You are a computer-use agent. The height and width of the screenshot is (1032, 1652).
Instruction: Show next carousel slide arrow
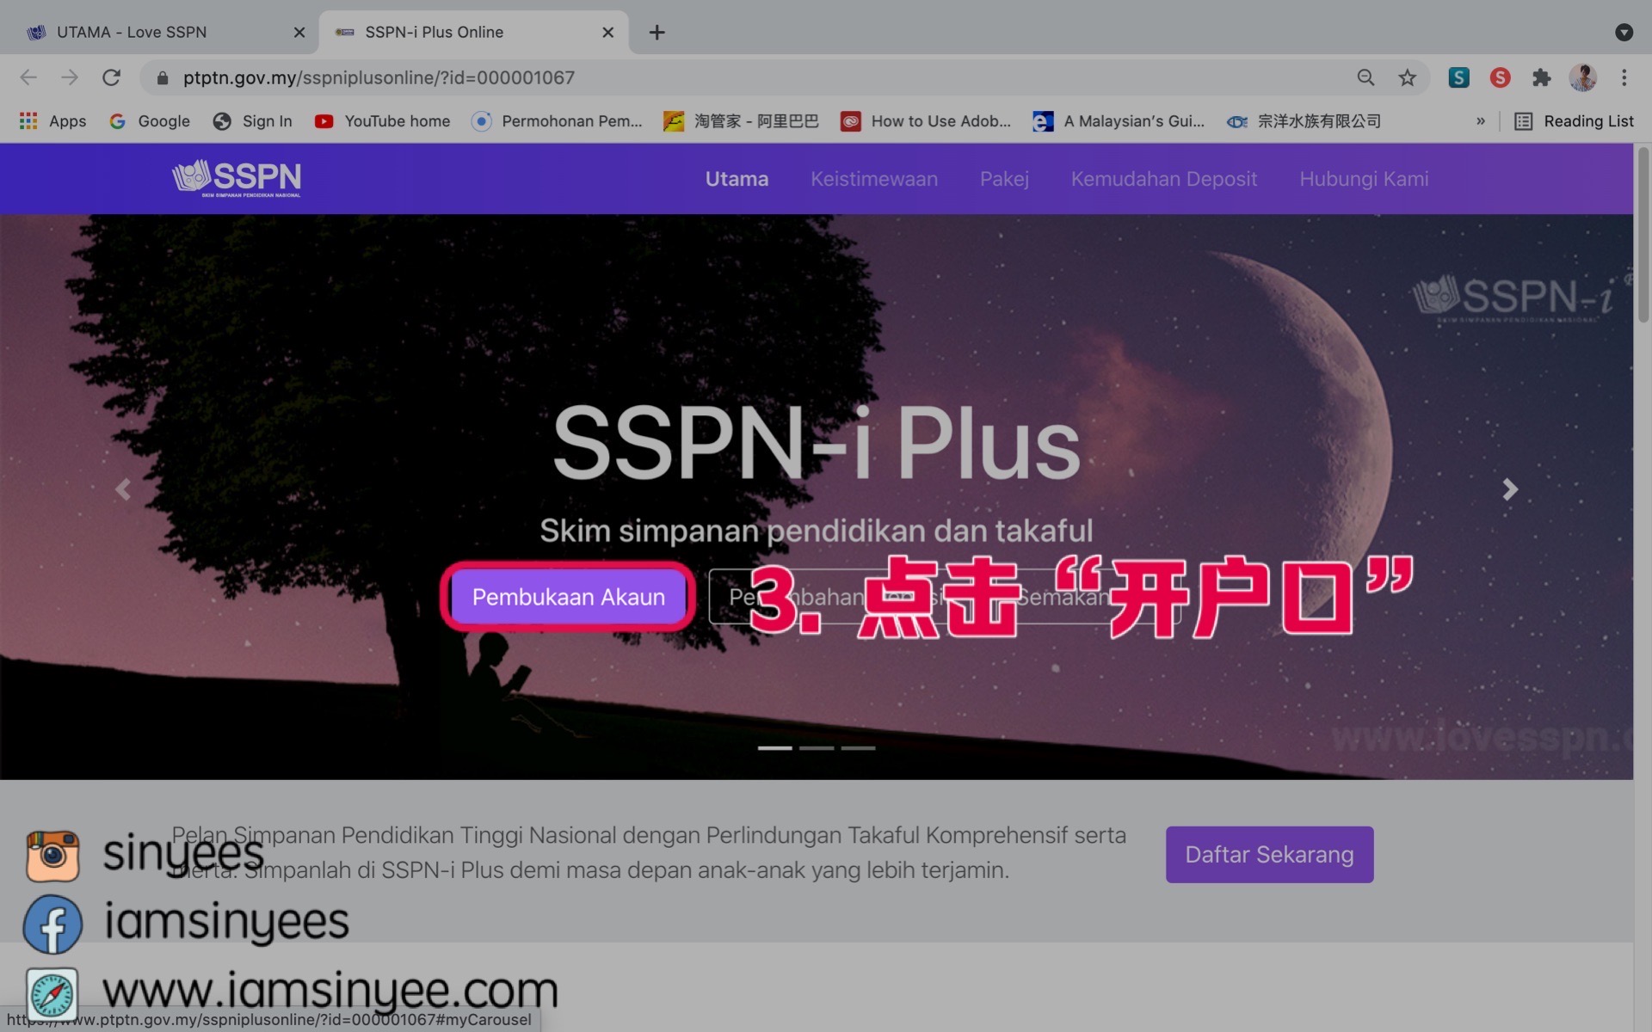click(x=1510, y=489)
